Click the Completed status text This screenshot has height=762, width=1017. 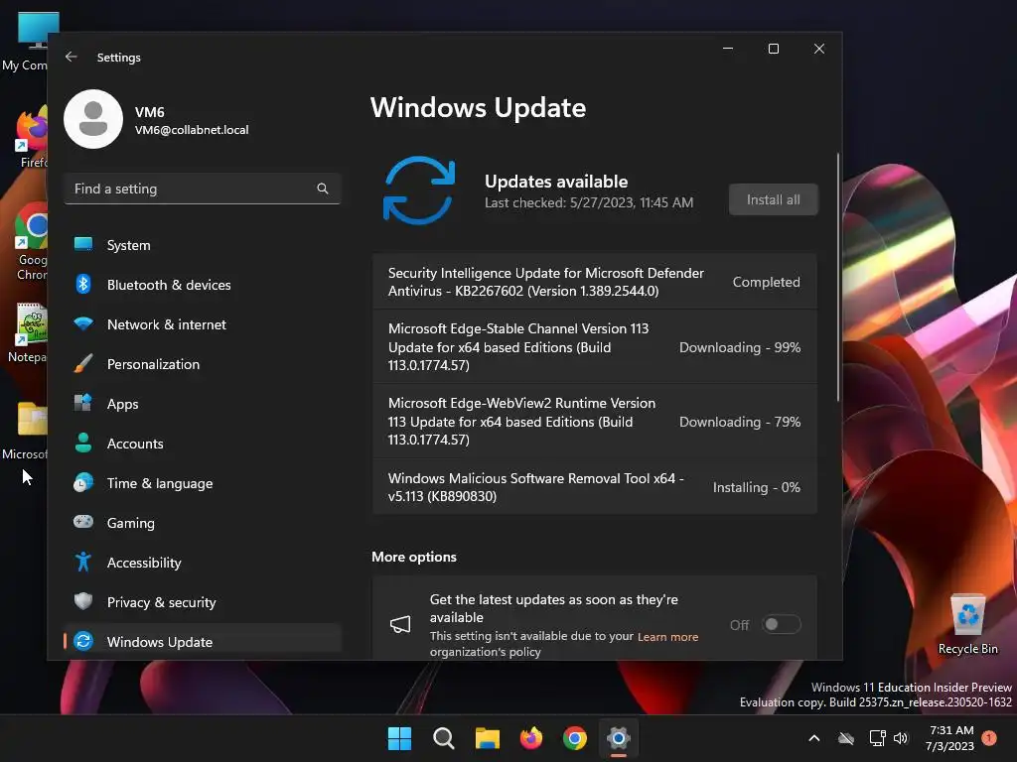point(766,282)
